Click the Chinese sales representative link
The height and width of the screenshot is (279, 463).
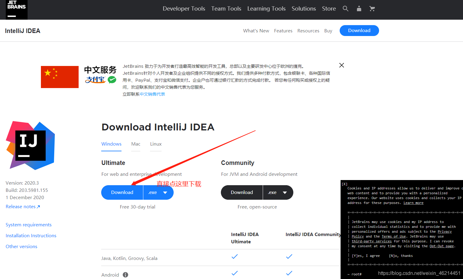click(152, 94)
